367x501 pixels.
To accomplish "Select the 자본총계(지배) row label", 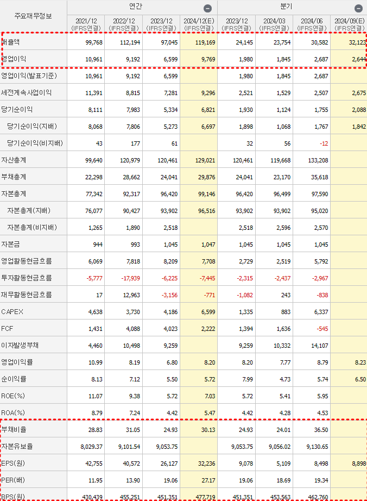I will tap(29, 210).
